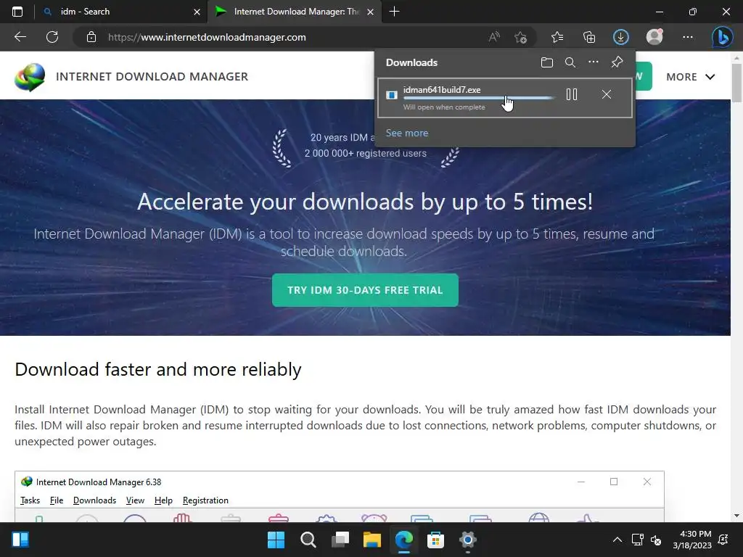
Task: Pin the Downloads panel
Action: [617, 62]
